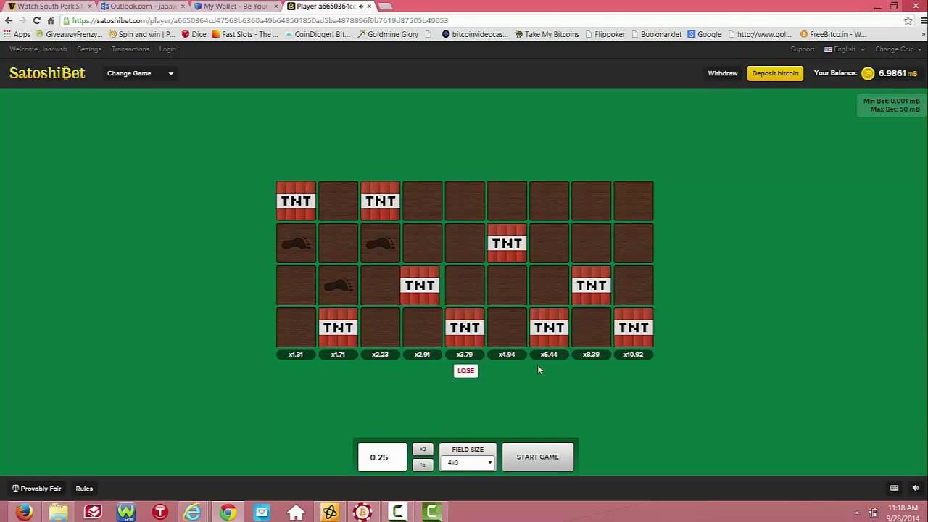Screen dimensions: 928x522
Task: Switch to the My Wallet tab
Action: pyautogui.click(x=236, y=6)
